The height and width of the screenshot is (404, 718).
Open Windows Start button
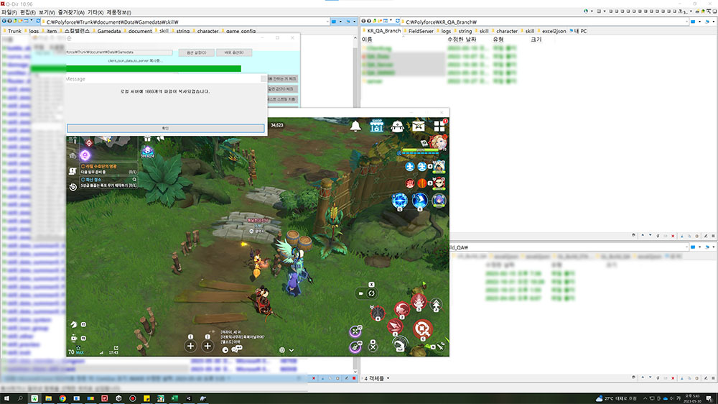[x=6, y=398]
